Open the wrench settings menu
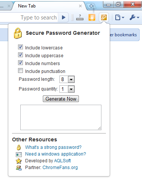Viewport: 142px width, 181px height. click(x=134, y=17)
